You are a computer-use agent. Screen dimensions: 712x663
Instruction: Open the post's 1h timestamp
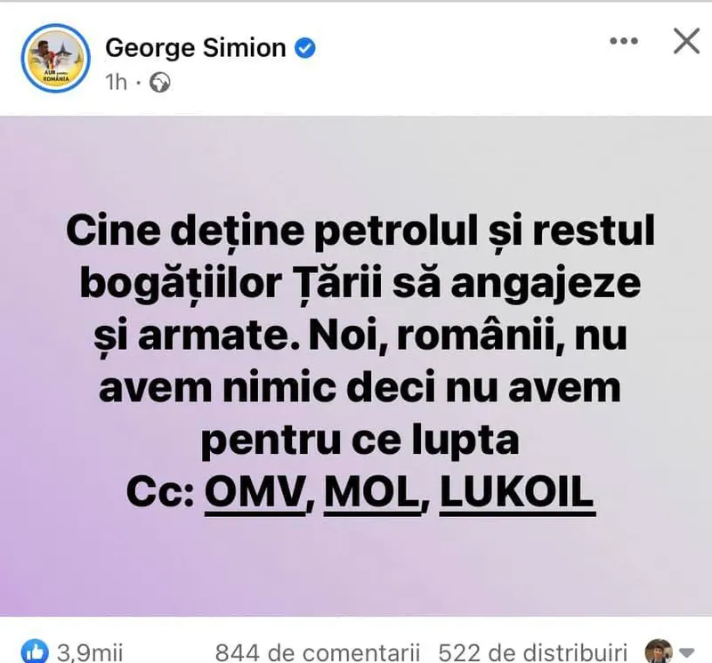point(116,83)
